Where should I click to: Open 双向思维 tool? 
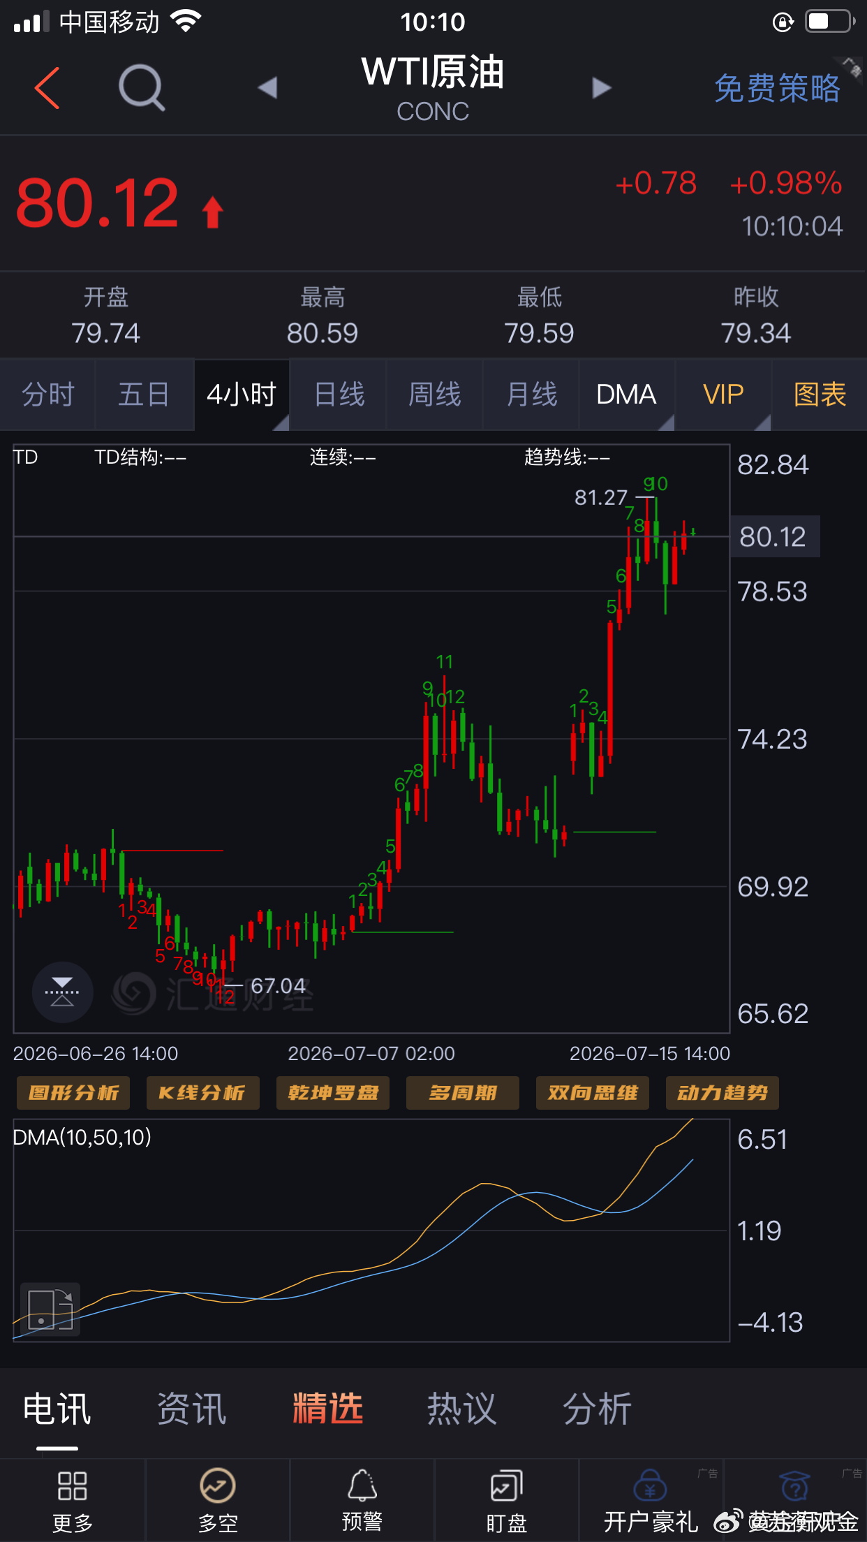pyautogui.click(x=593, y=1093)
